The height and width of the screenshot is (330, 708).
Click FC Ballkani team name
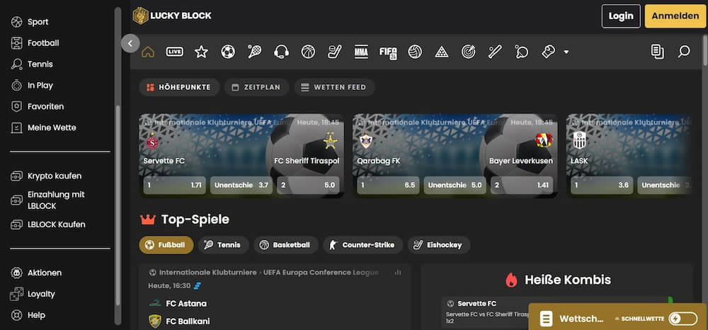(x=188, y=322)
